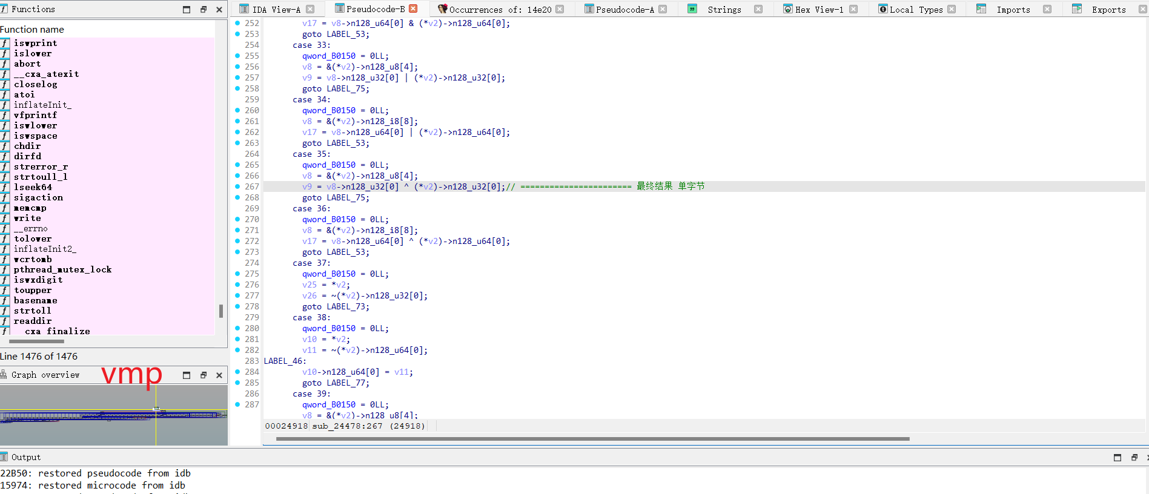Open the Hex View-1 tab
The image size is (1149, 494).
point(819,9)
